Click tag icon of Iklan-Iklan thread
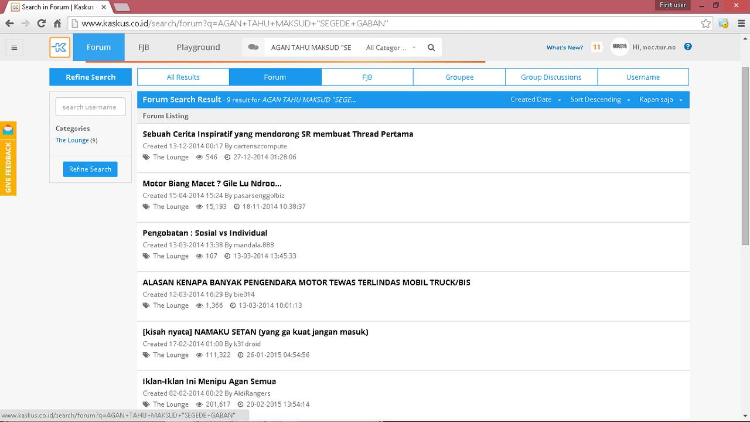This screenshot has height=422, width=750. click(x=146, y=404)
